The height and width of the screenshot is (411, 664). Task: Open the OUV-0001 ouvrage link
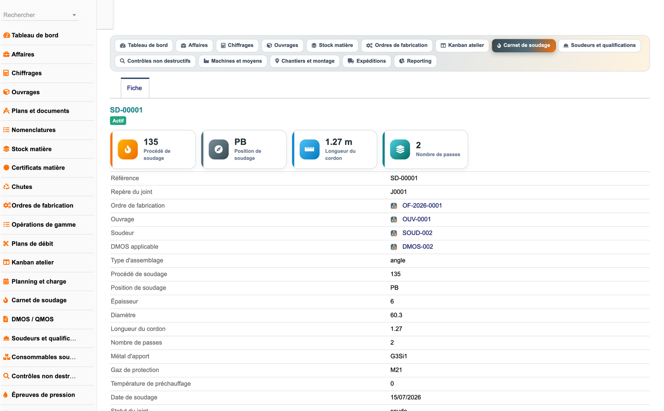[416, 219]
